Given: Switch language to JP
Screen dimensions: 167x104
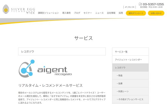Looking at the screenshot, I should point(126,7).
